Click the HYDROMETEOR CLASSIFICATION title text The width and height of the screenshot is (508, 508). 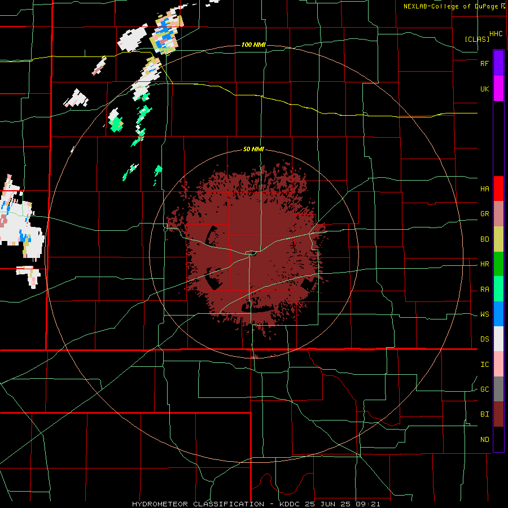[198, 504]
